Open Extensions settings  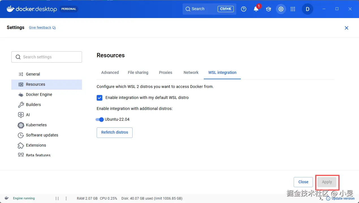tap(47, 145)
